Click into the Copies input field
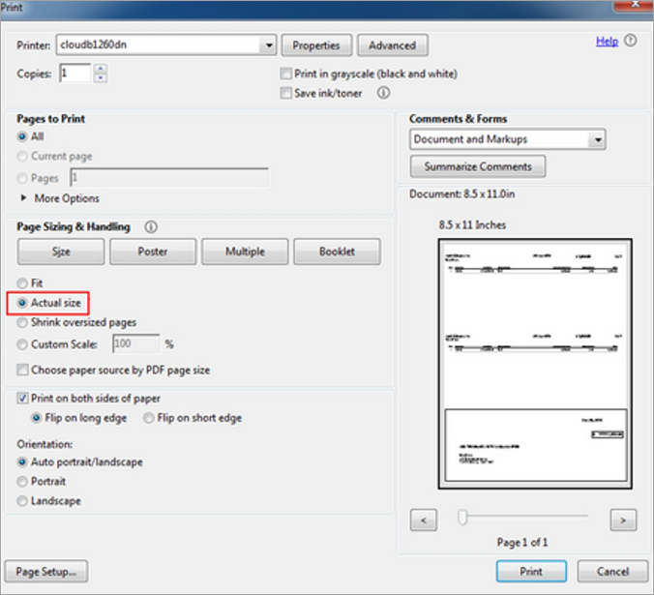 [x=75, y=73]
